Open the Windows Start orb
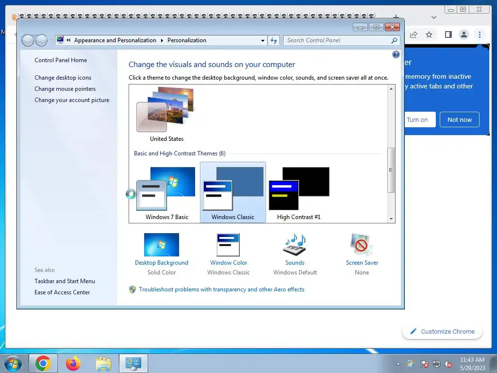This screenshot has height=373, width=497. pos(13,363)
